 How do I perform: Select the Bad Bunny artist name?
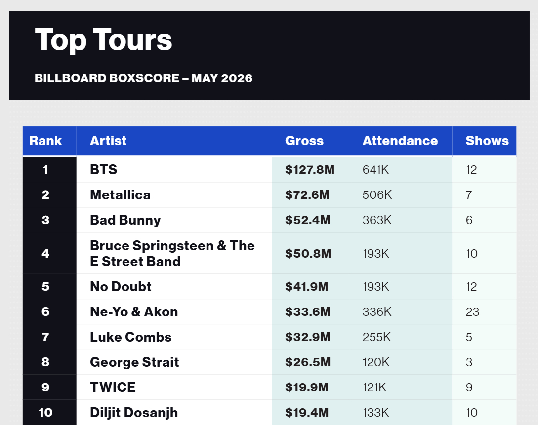pyautogui.click(x=125, y=220)
